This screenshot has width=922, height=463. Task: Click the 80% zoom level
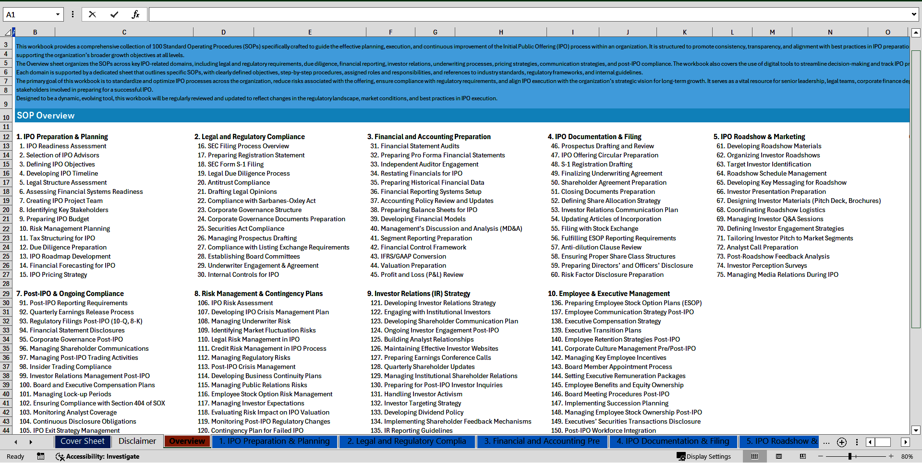(x=907, y=456)
